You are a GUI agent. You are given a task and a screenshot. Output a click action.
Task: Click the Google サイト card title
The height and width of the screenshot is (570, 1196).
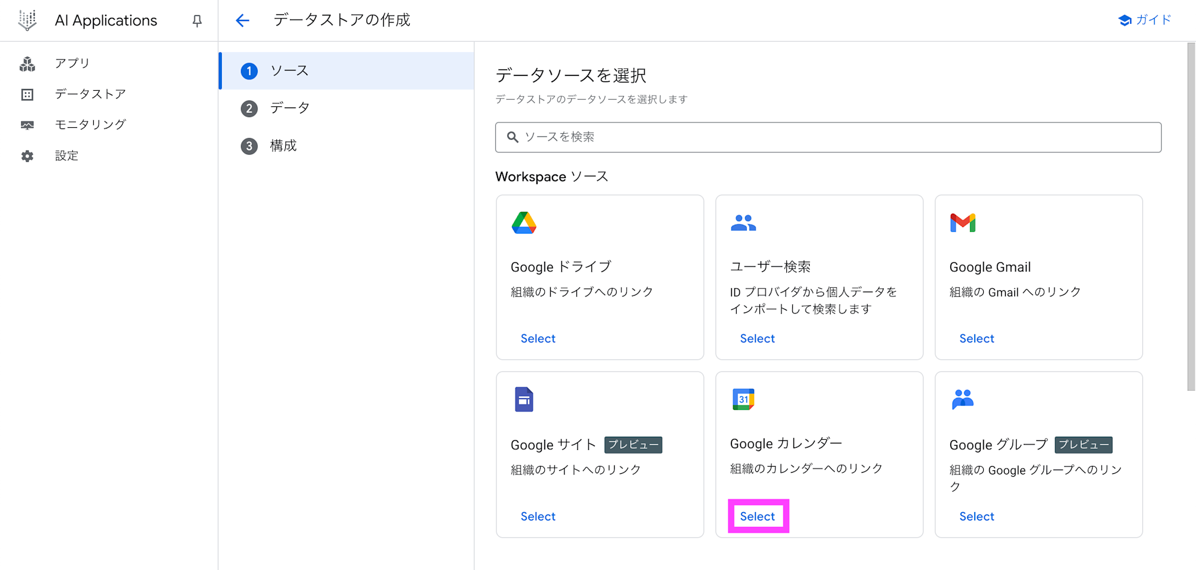(x=554, y=445)
